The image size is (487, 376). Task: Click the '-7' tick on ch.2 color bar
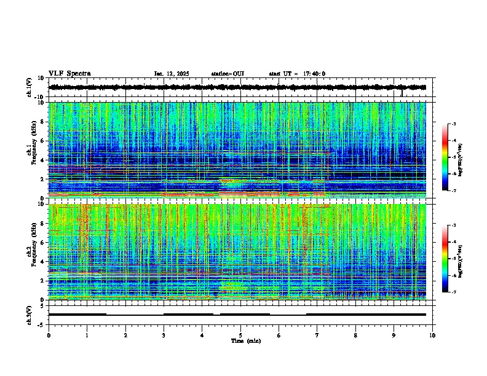click(x=454, y=292)
